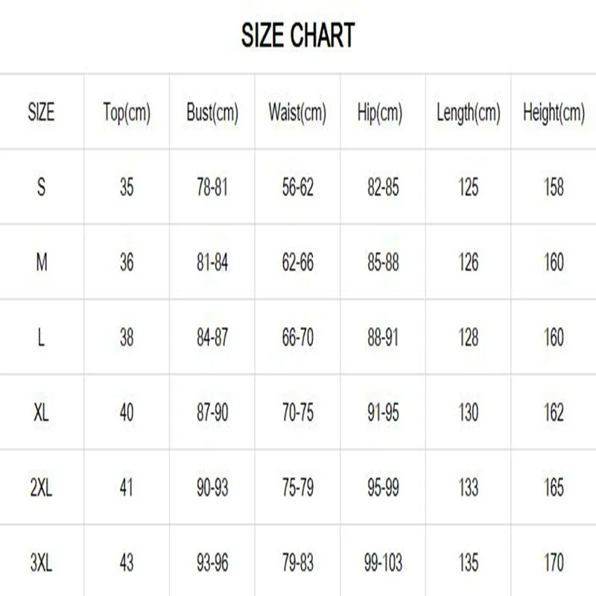Click the 2XL size row label
The height and width of the screenshot is (596, 596).
(41, 487)
